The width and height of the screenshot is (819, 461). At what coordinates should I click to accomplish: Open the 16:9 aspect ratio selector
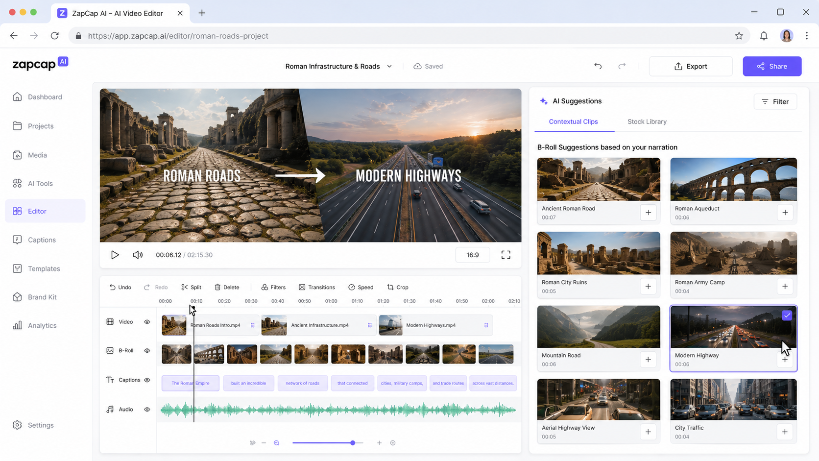[x=472, y=255]
